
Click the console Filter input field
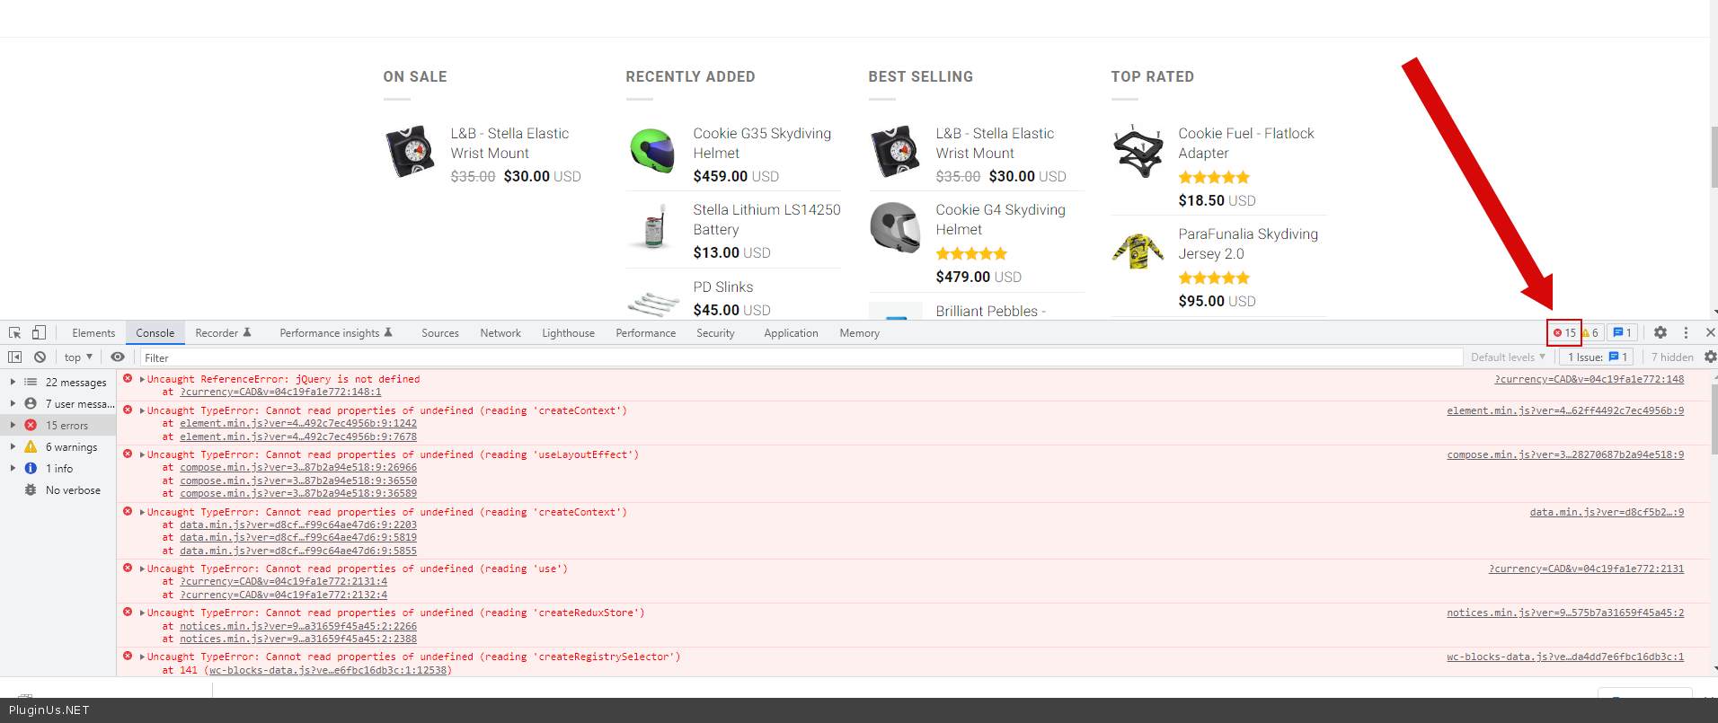pos(800,357)
